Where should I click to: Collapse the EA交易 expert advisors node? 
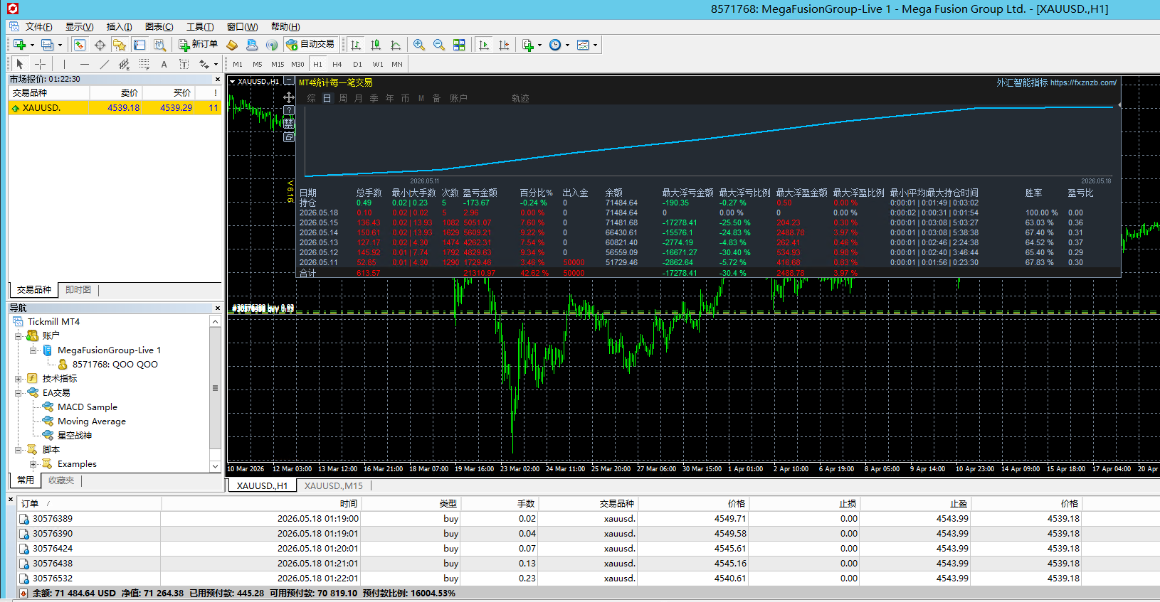coord(19,392)
